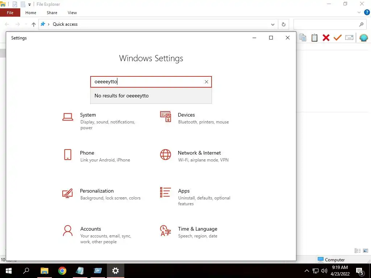Open the Accounts person icon

[x=68, y=231]
